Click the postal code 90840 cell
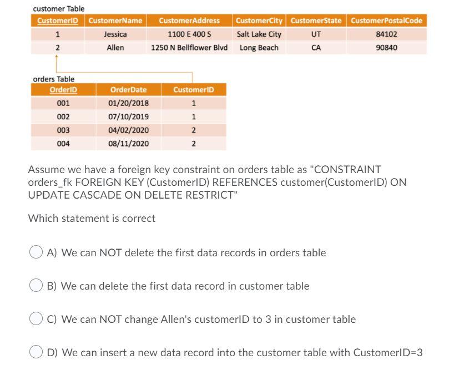The width and height of the screenshot is (474, 385). tap(386, 47)
